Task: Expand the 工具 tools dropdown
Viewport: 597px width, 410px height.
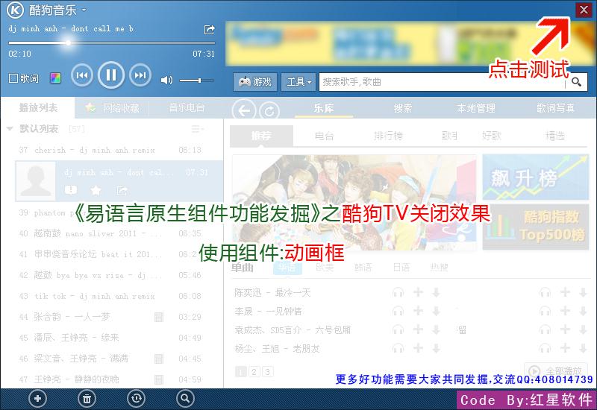Action: [x=298, y=82]
